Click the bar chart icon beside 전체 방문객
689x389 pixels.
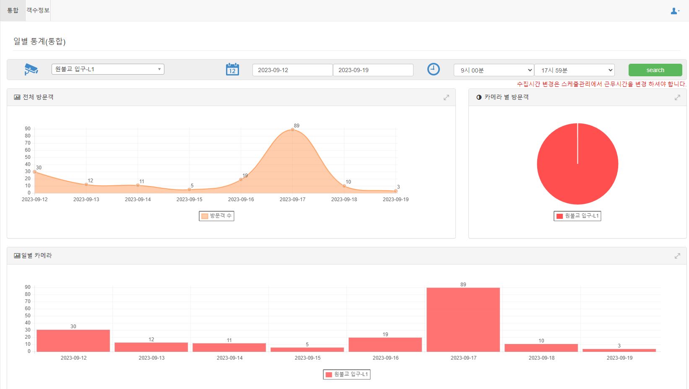17,97
